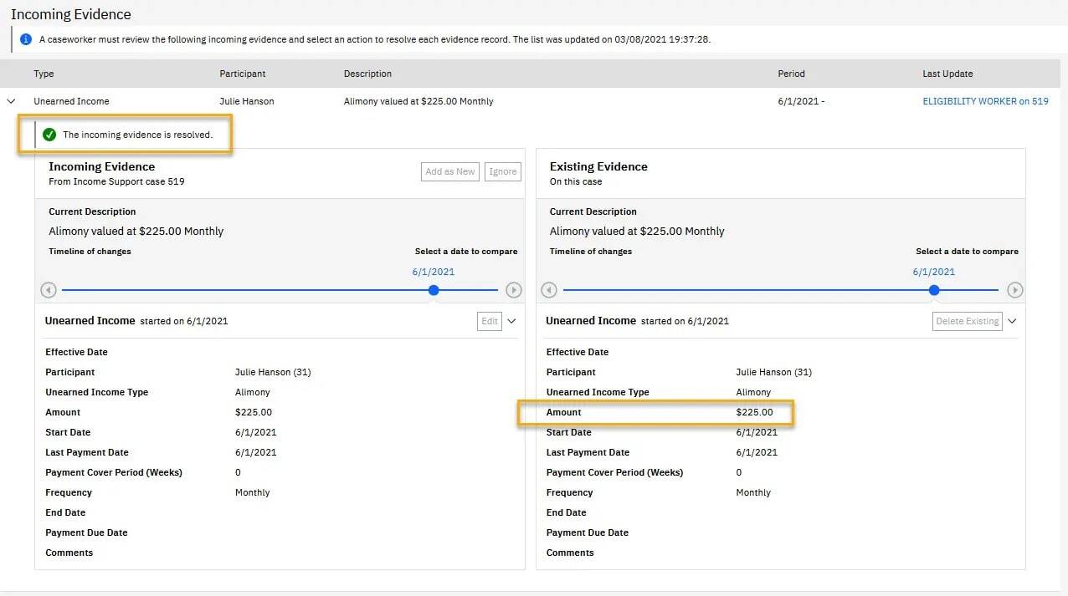Viewport: 1068px width, 596px height.
Task: Click the Delete Existing button
Action: [x=968, y=321]
